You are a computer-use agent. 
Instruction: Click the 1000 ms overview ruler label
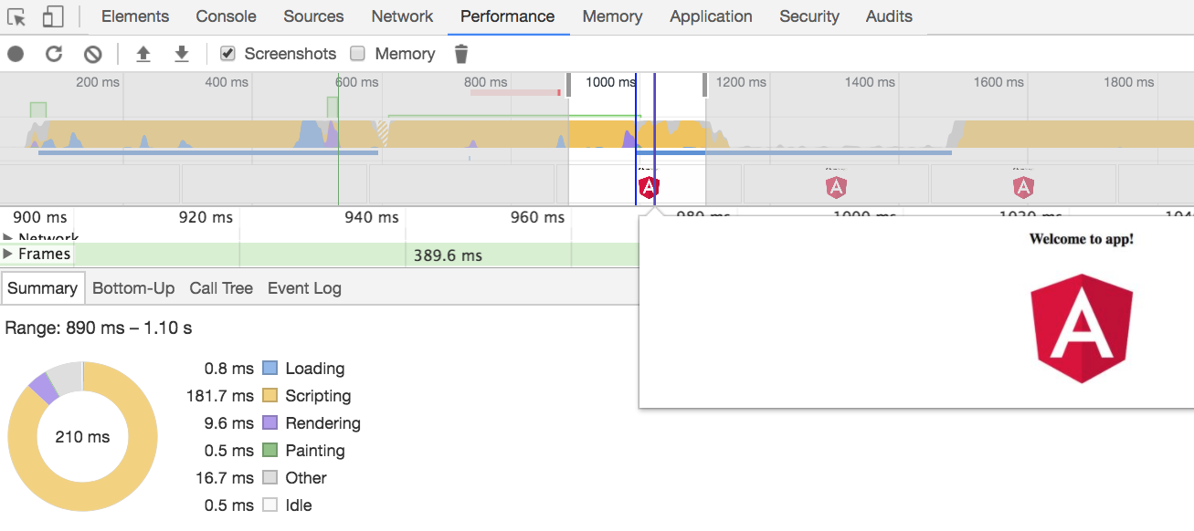610,82
